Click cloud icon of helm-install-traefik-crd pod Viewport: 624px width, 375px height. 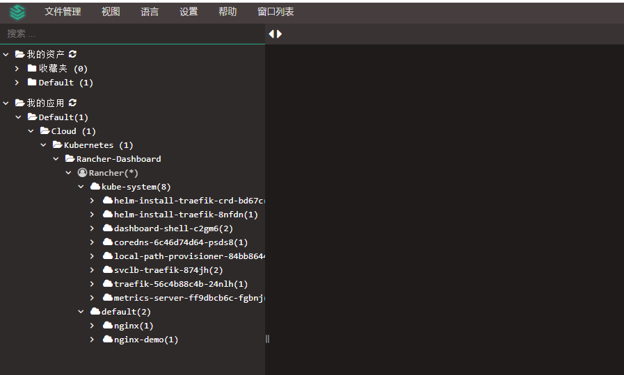tap(107, 200)
